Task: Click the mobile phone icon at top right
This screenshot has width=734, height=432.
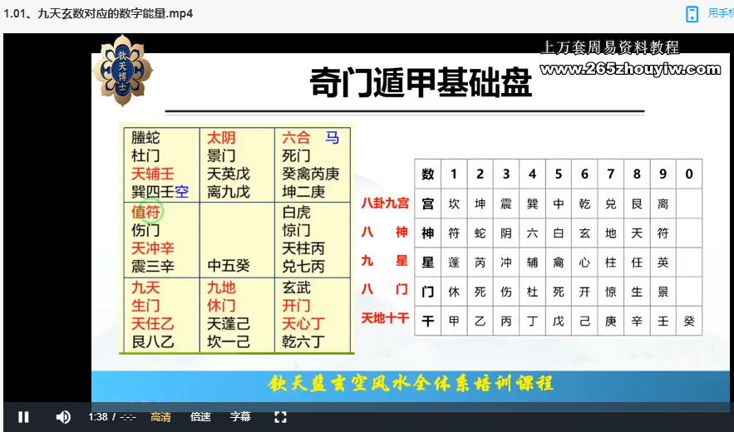Action: tap(692, 14)
